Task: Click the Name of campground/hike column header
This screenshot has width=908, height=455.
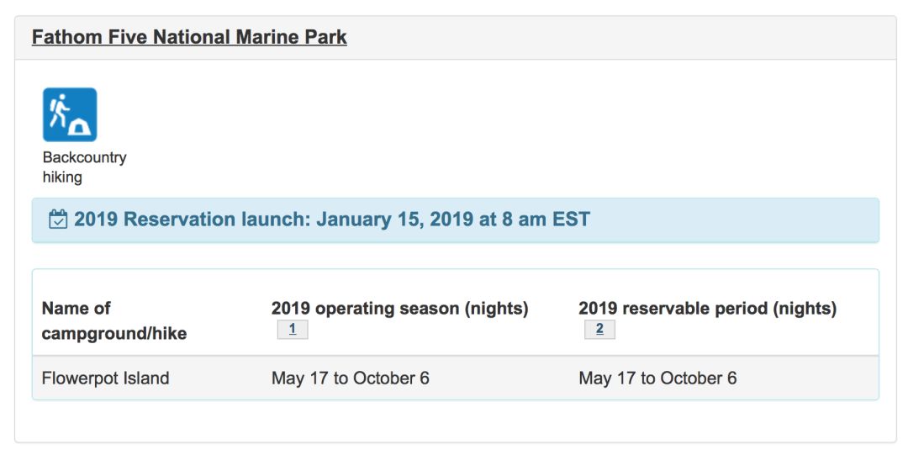Action: pos(114,320)
